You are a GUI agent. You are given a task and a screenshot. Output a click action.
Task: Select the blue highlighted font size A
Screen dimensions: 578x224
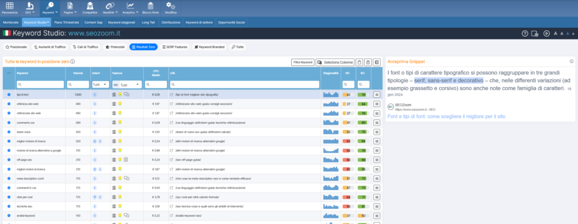click(x=568, y=33)
